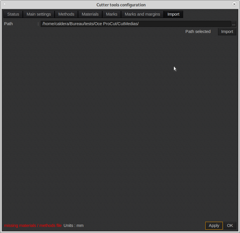The image size is (240, 233).
Task: Open the Materials tab
Action: pos(90,14)
